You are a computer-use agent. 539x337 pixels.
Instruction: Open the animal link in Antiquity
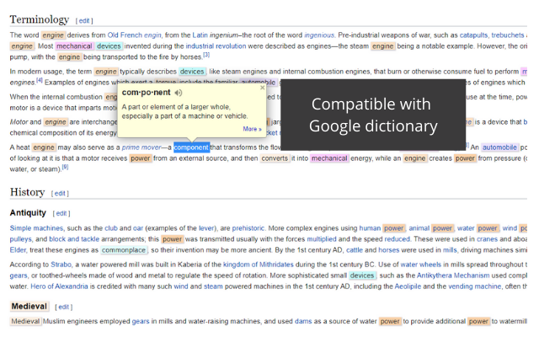click(419, 228)
